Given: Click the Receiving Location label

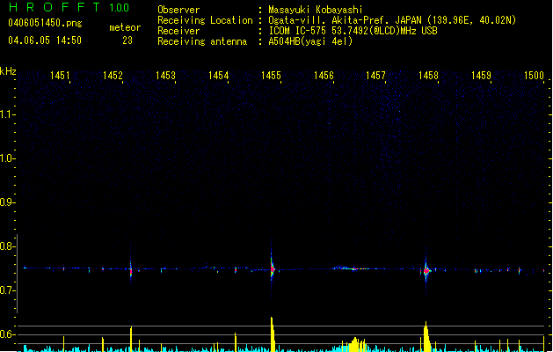Looking at the screenshot, I should tap(205, 20).
